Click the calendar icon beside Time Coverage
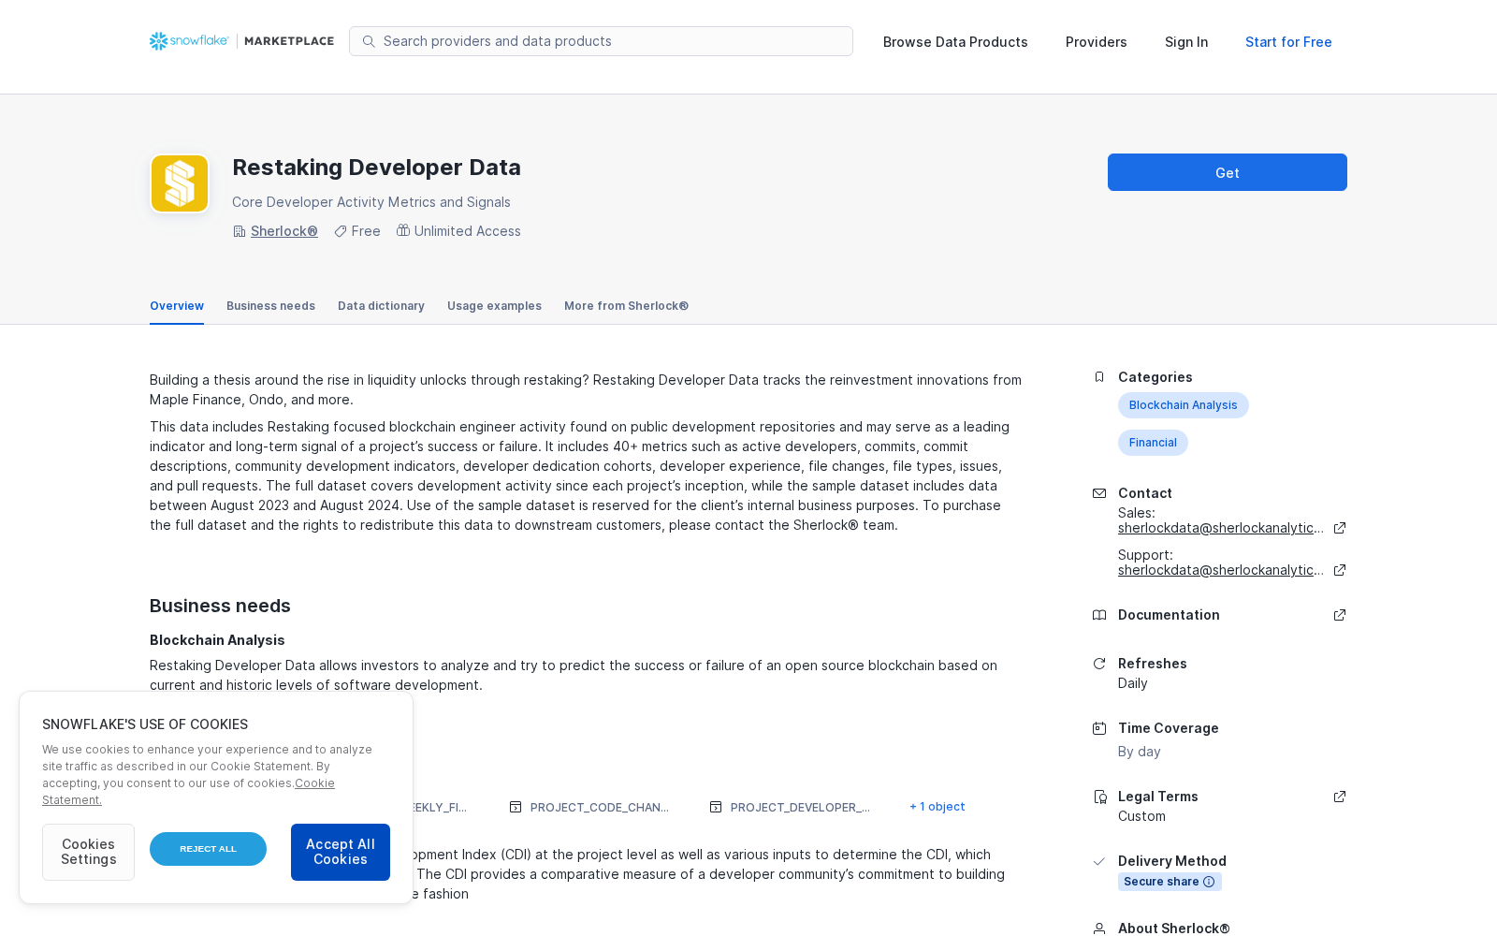This screenshot has width=1497, height=936. point(1099,728)
